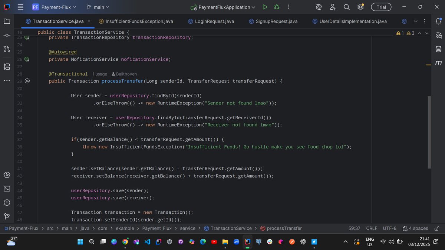445x250 pixels.
Task: Change file encoding UTF-8
Action: point(389,229)
